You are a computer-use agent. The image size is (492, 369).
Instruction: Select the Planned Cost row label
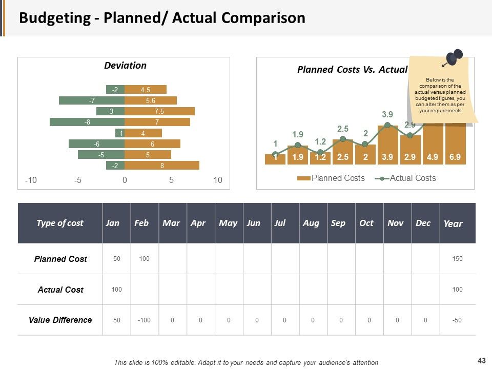[60, 259]
